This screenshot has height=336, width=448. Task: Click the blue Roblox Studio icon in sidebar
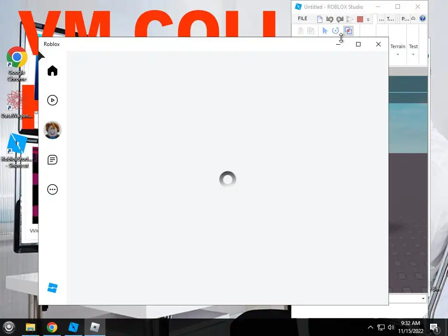(x=52, y=288)
